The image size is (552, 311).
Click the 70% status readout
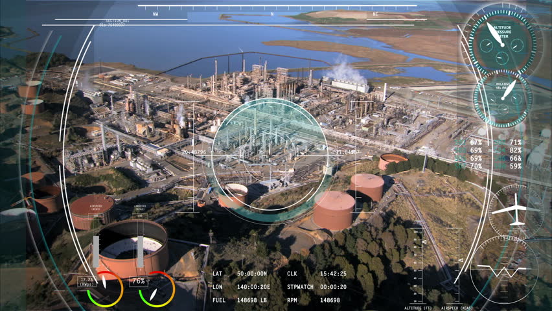pyautogui.click(x=476, y=167)
